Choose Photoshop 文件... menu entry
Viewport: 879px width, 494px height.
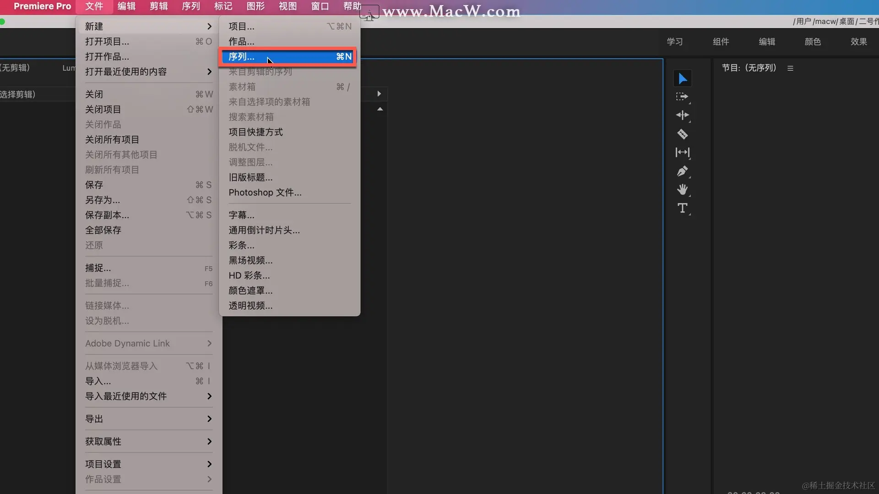coord(265,193)
